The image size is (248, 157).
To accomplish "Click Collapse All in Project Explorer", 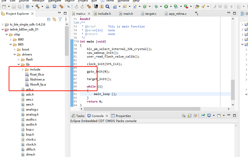I will click(x=49, y=19).
